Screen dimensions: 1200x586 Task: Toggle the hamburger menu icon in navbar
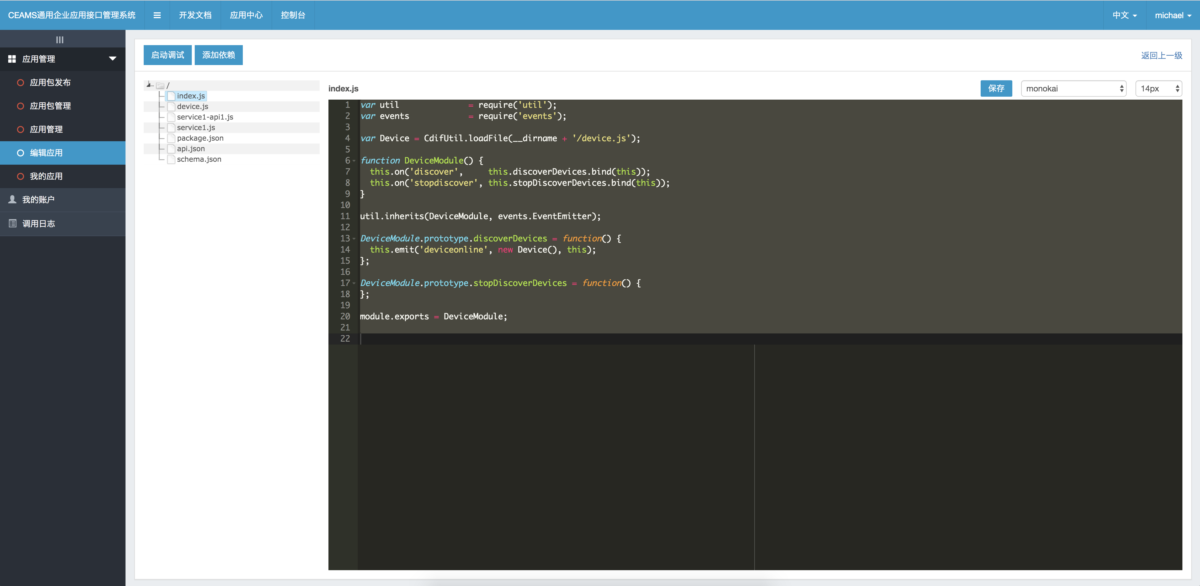tap(157, 15)
